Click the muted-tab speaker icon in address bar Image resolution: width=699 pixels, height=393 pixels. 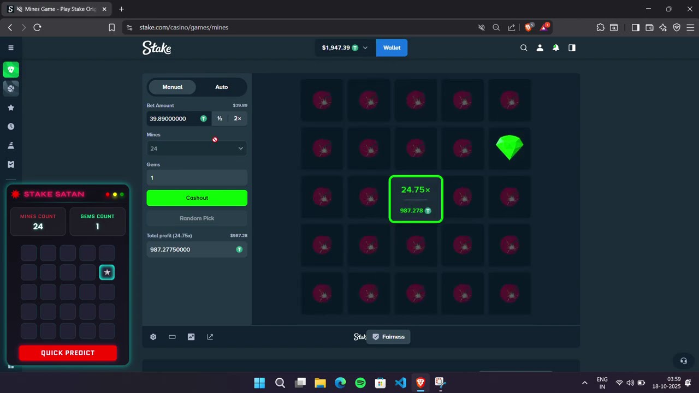pyautogui.click(x=481, y=27)
